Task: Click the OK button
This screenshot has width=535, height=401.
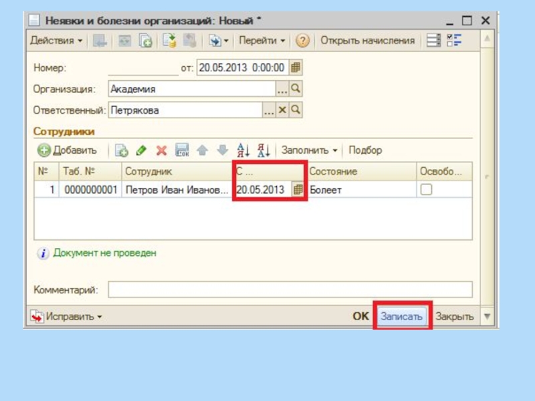Action: click(360, 316)
